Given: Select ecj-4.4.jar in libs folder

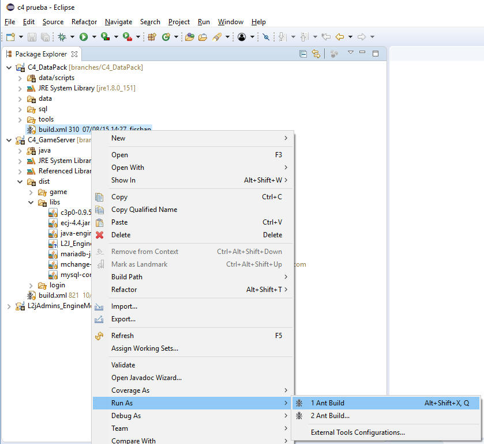Looking at the screenshot, I should pos(70,223).
